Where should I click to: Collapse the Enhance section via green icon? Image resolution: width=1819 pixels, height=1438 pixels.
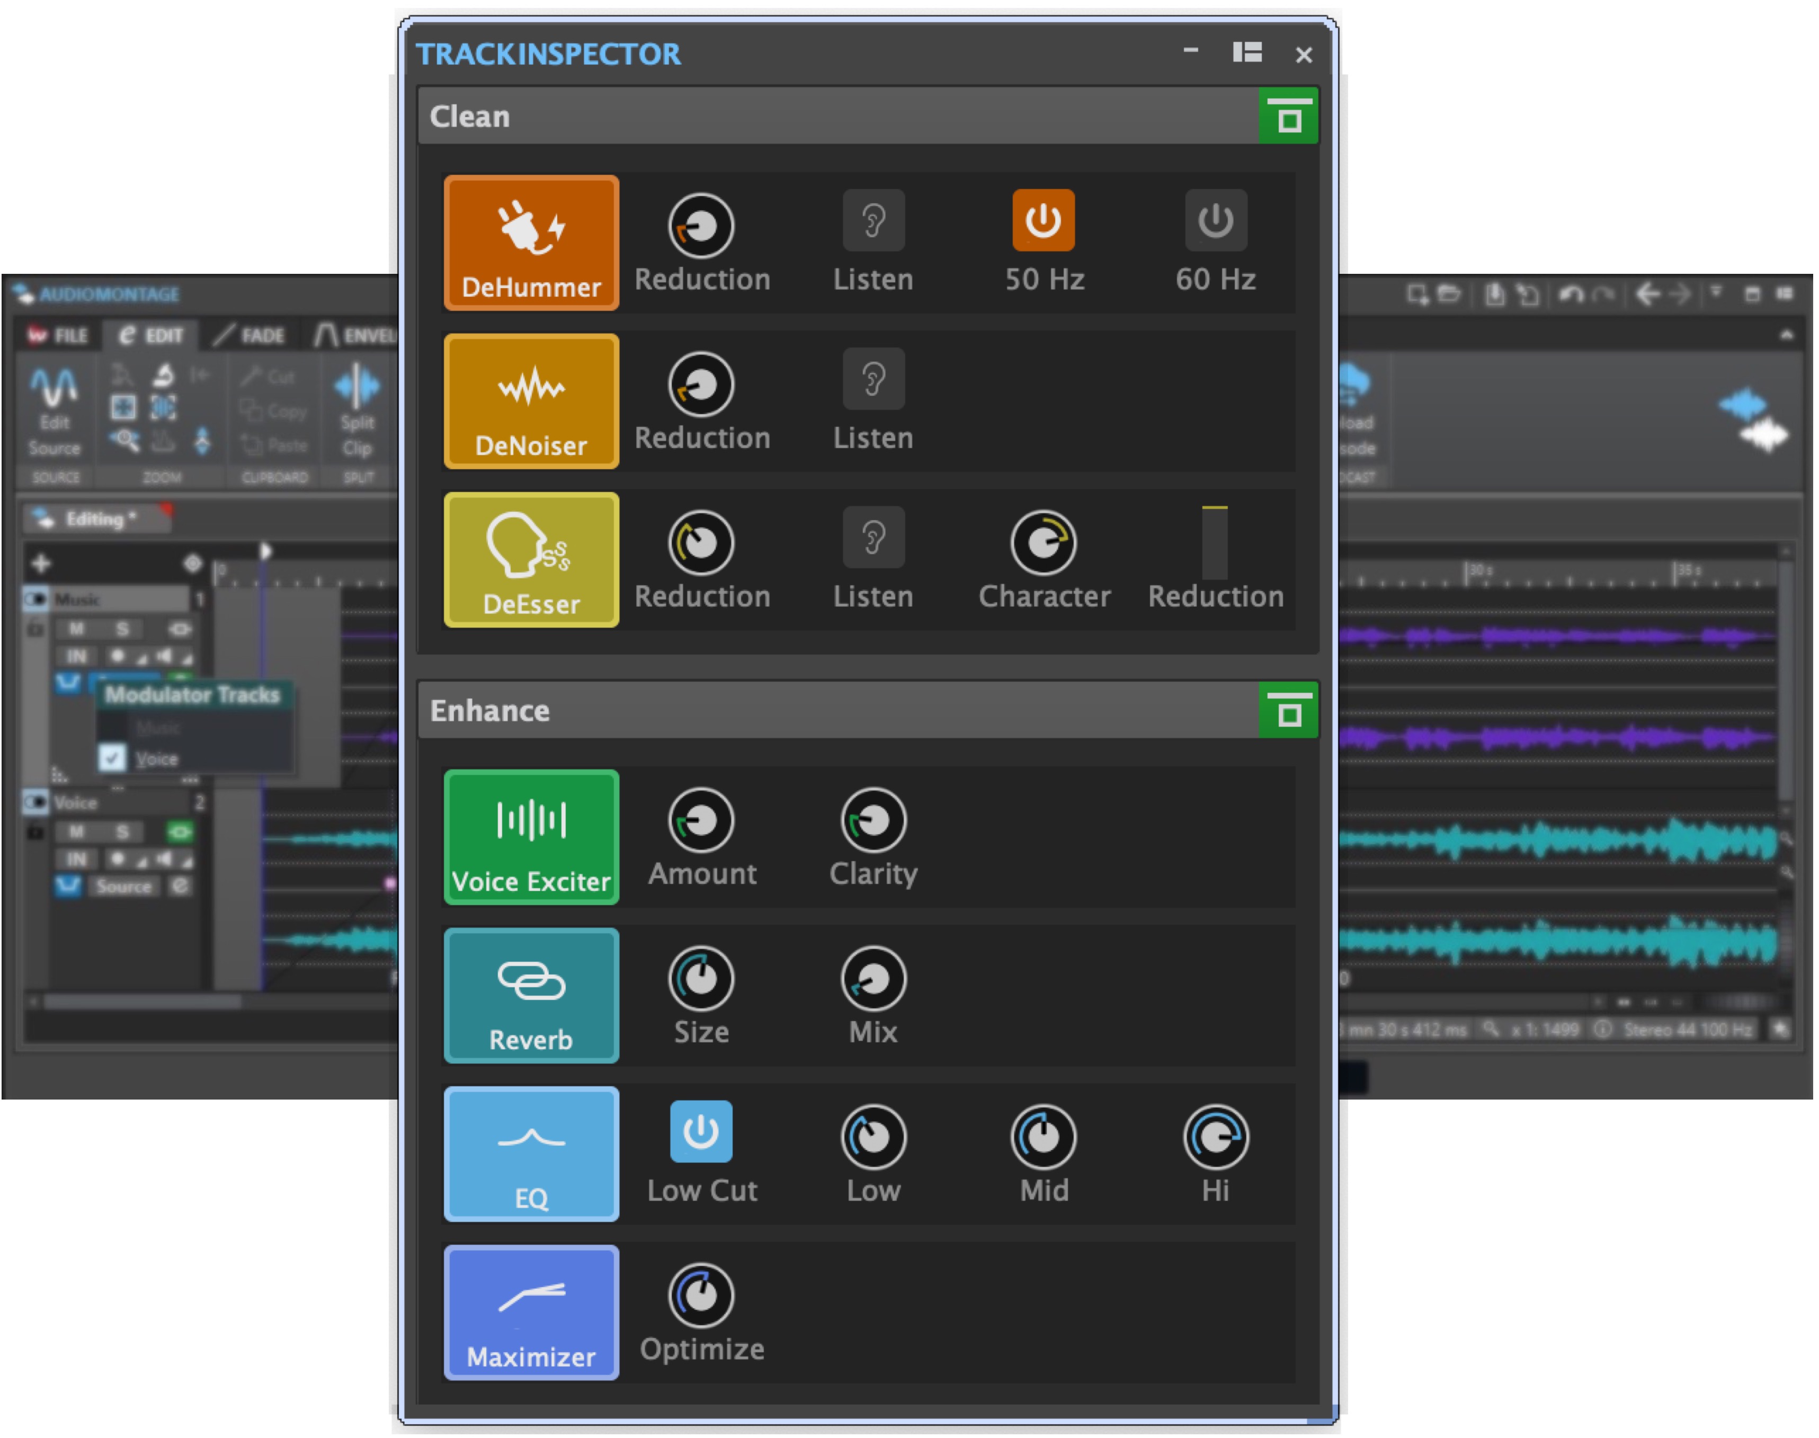(1288, 710)
